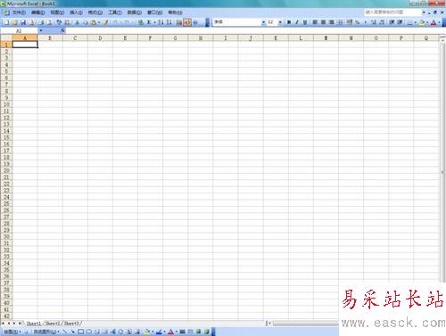Toggle the highlighted Drawing toolbar icon

click(187, 22)
